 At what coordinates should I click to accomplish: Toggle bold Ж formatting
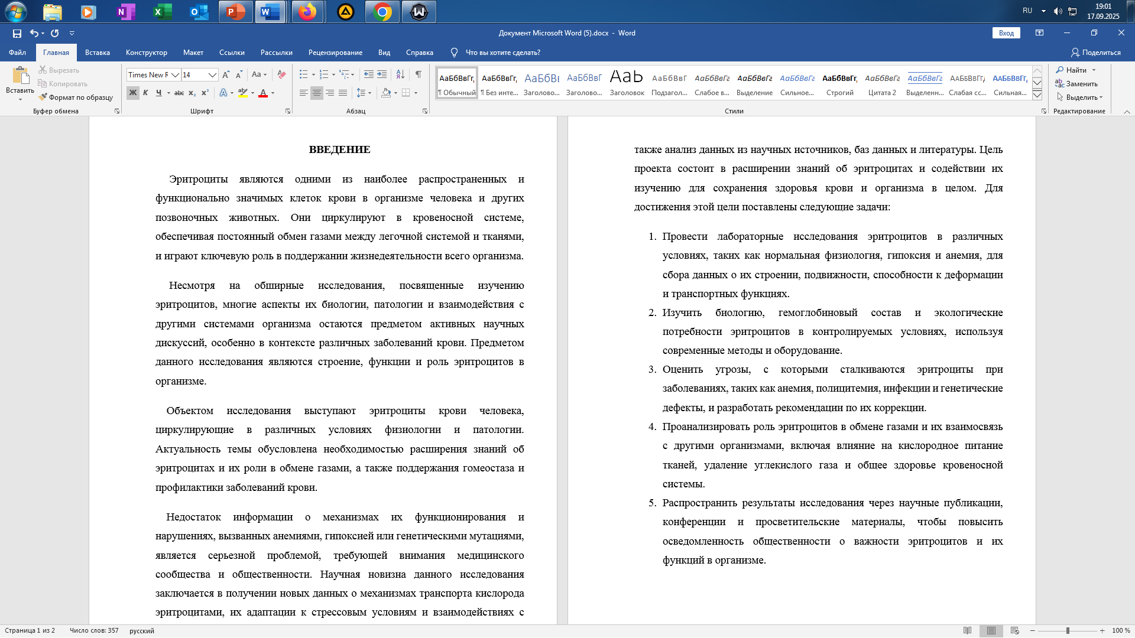pyautogui.click(x=132, y=93)
